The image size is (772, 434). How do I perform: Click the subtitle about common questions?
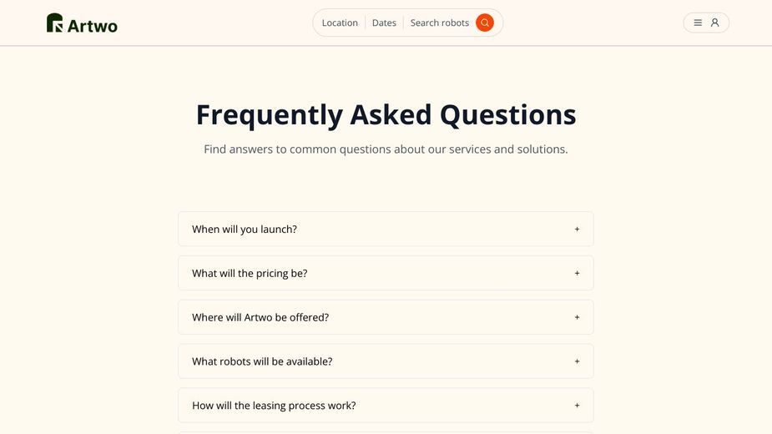point(386,149)
